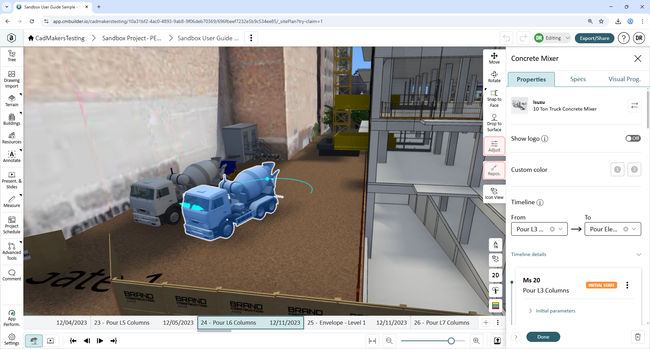Open the Tree panel
This screenshot has width=650, height=349.
click(x=12, y=56)
